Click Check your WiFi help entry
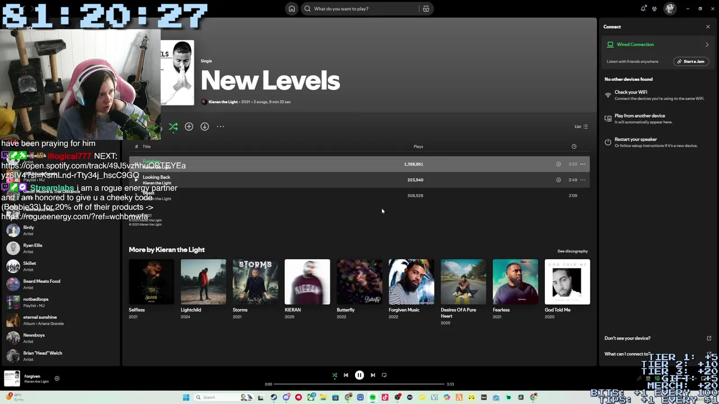This screenshot has width=719, height=404. 658,95
